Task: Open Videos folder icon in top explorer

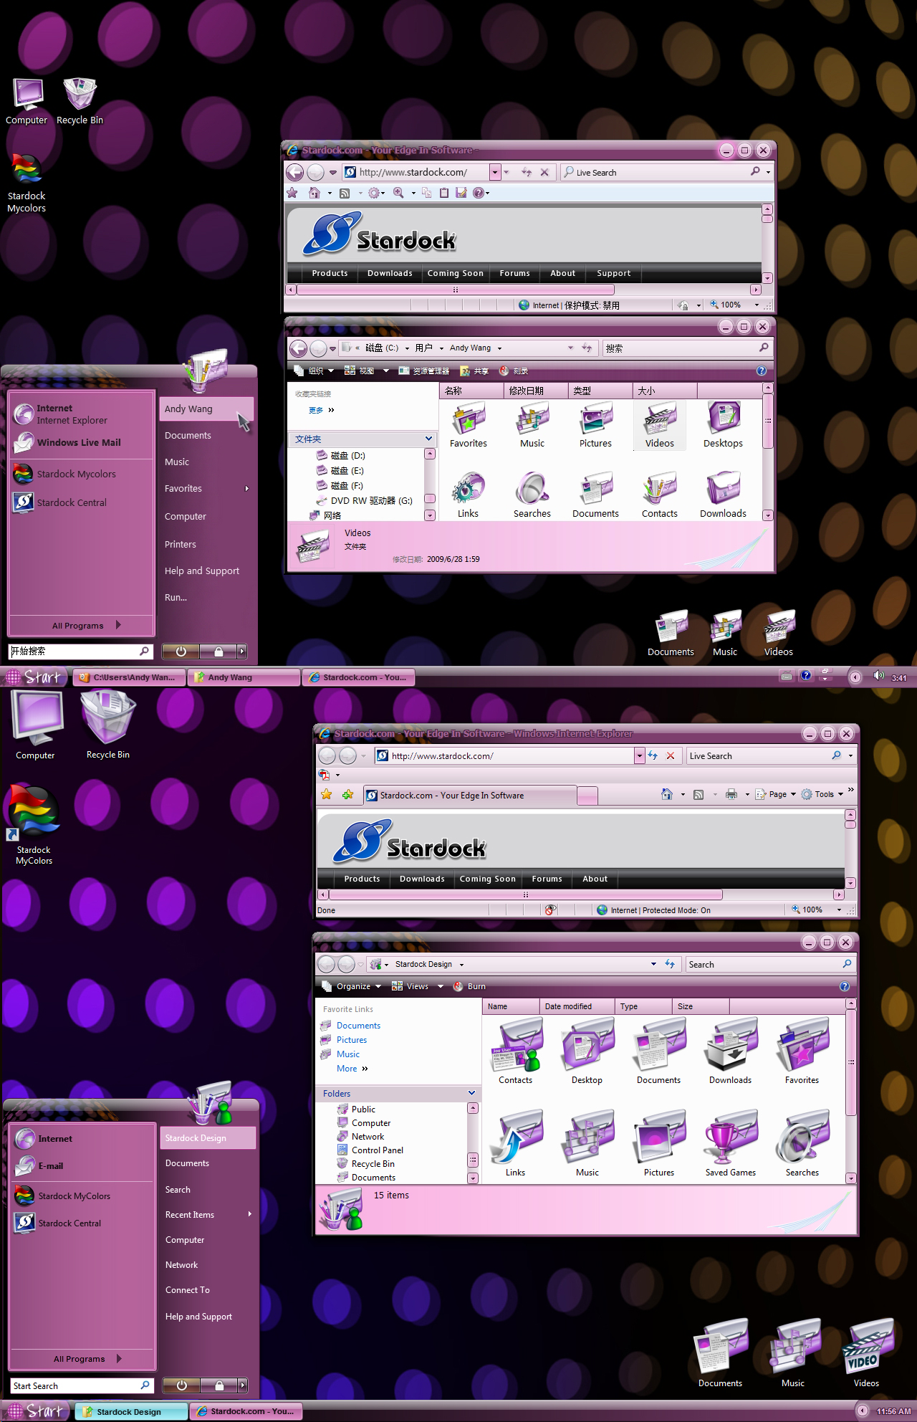Action: coord(659,425)
